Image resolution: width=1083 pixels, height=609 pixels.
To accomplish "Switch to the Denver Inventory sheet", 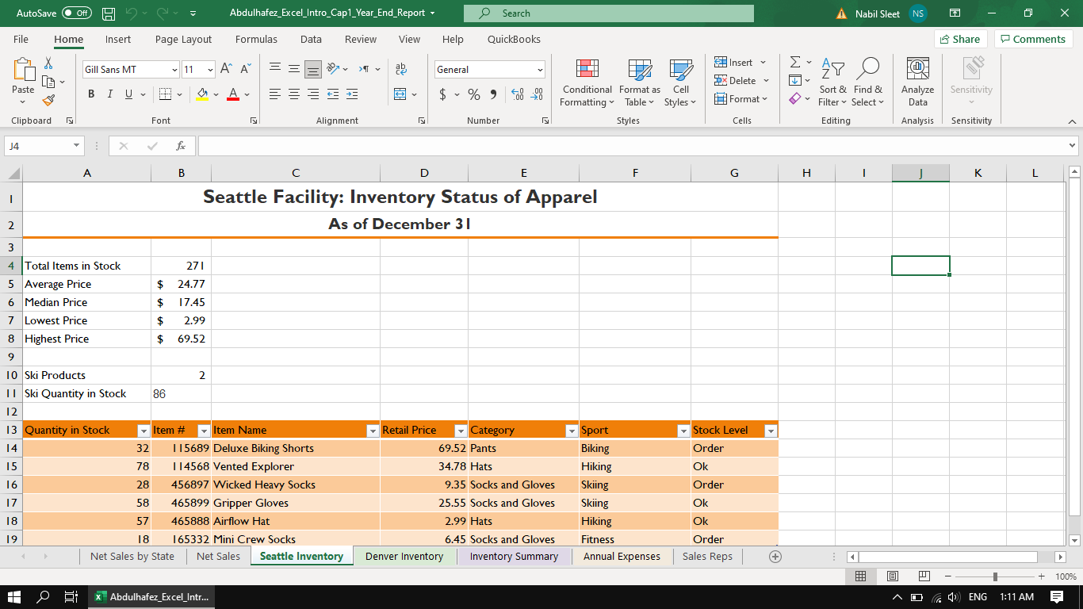I will [x=404, y=556].
